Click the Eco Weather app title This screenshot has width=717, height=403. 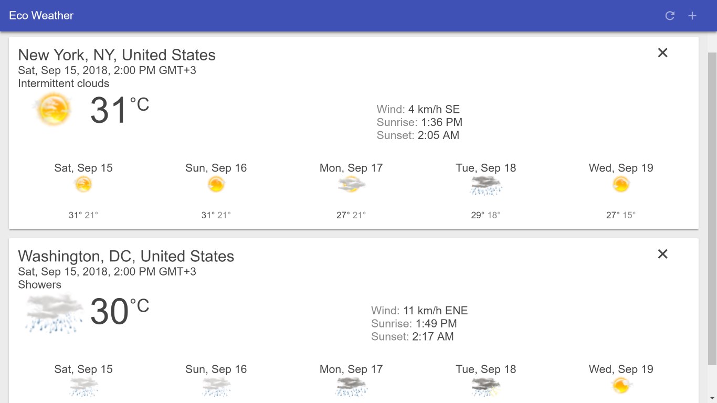41,16
